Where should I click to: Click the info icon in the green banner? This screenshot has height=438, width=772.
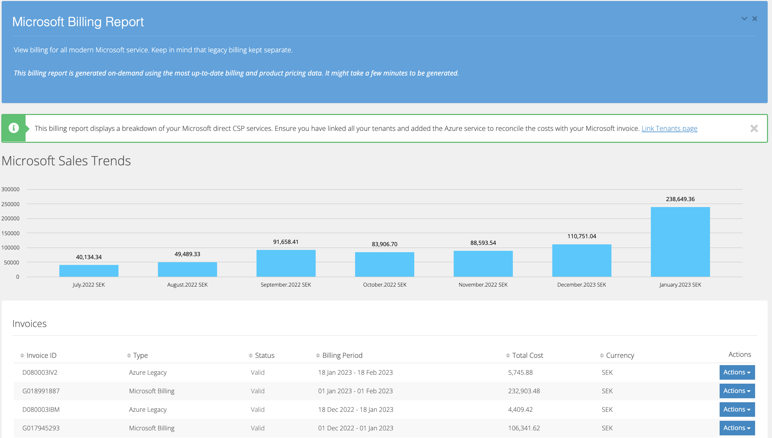(x=14, y=128)
